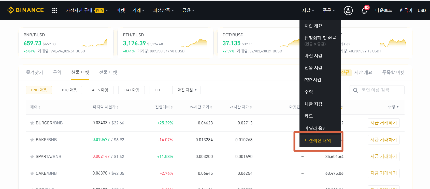Open the apps grid menu icon
The height and width of the screenshot is (189, 430).
click(x=54, y=10)
